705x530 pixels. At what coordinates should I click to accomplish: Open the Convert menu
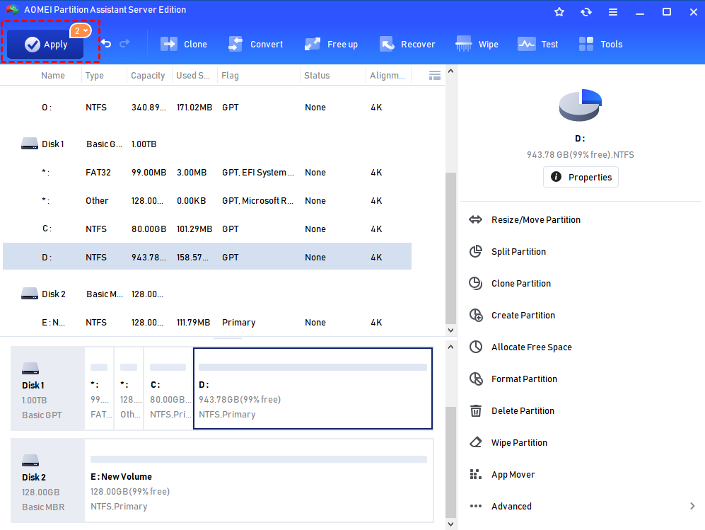point(256,44)
